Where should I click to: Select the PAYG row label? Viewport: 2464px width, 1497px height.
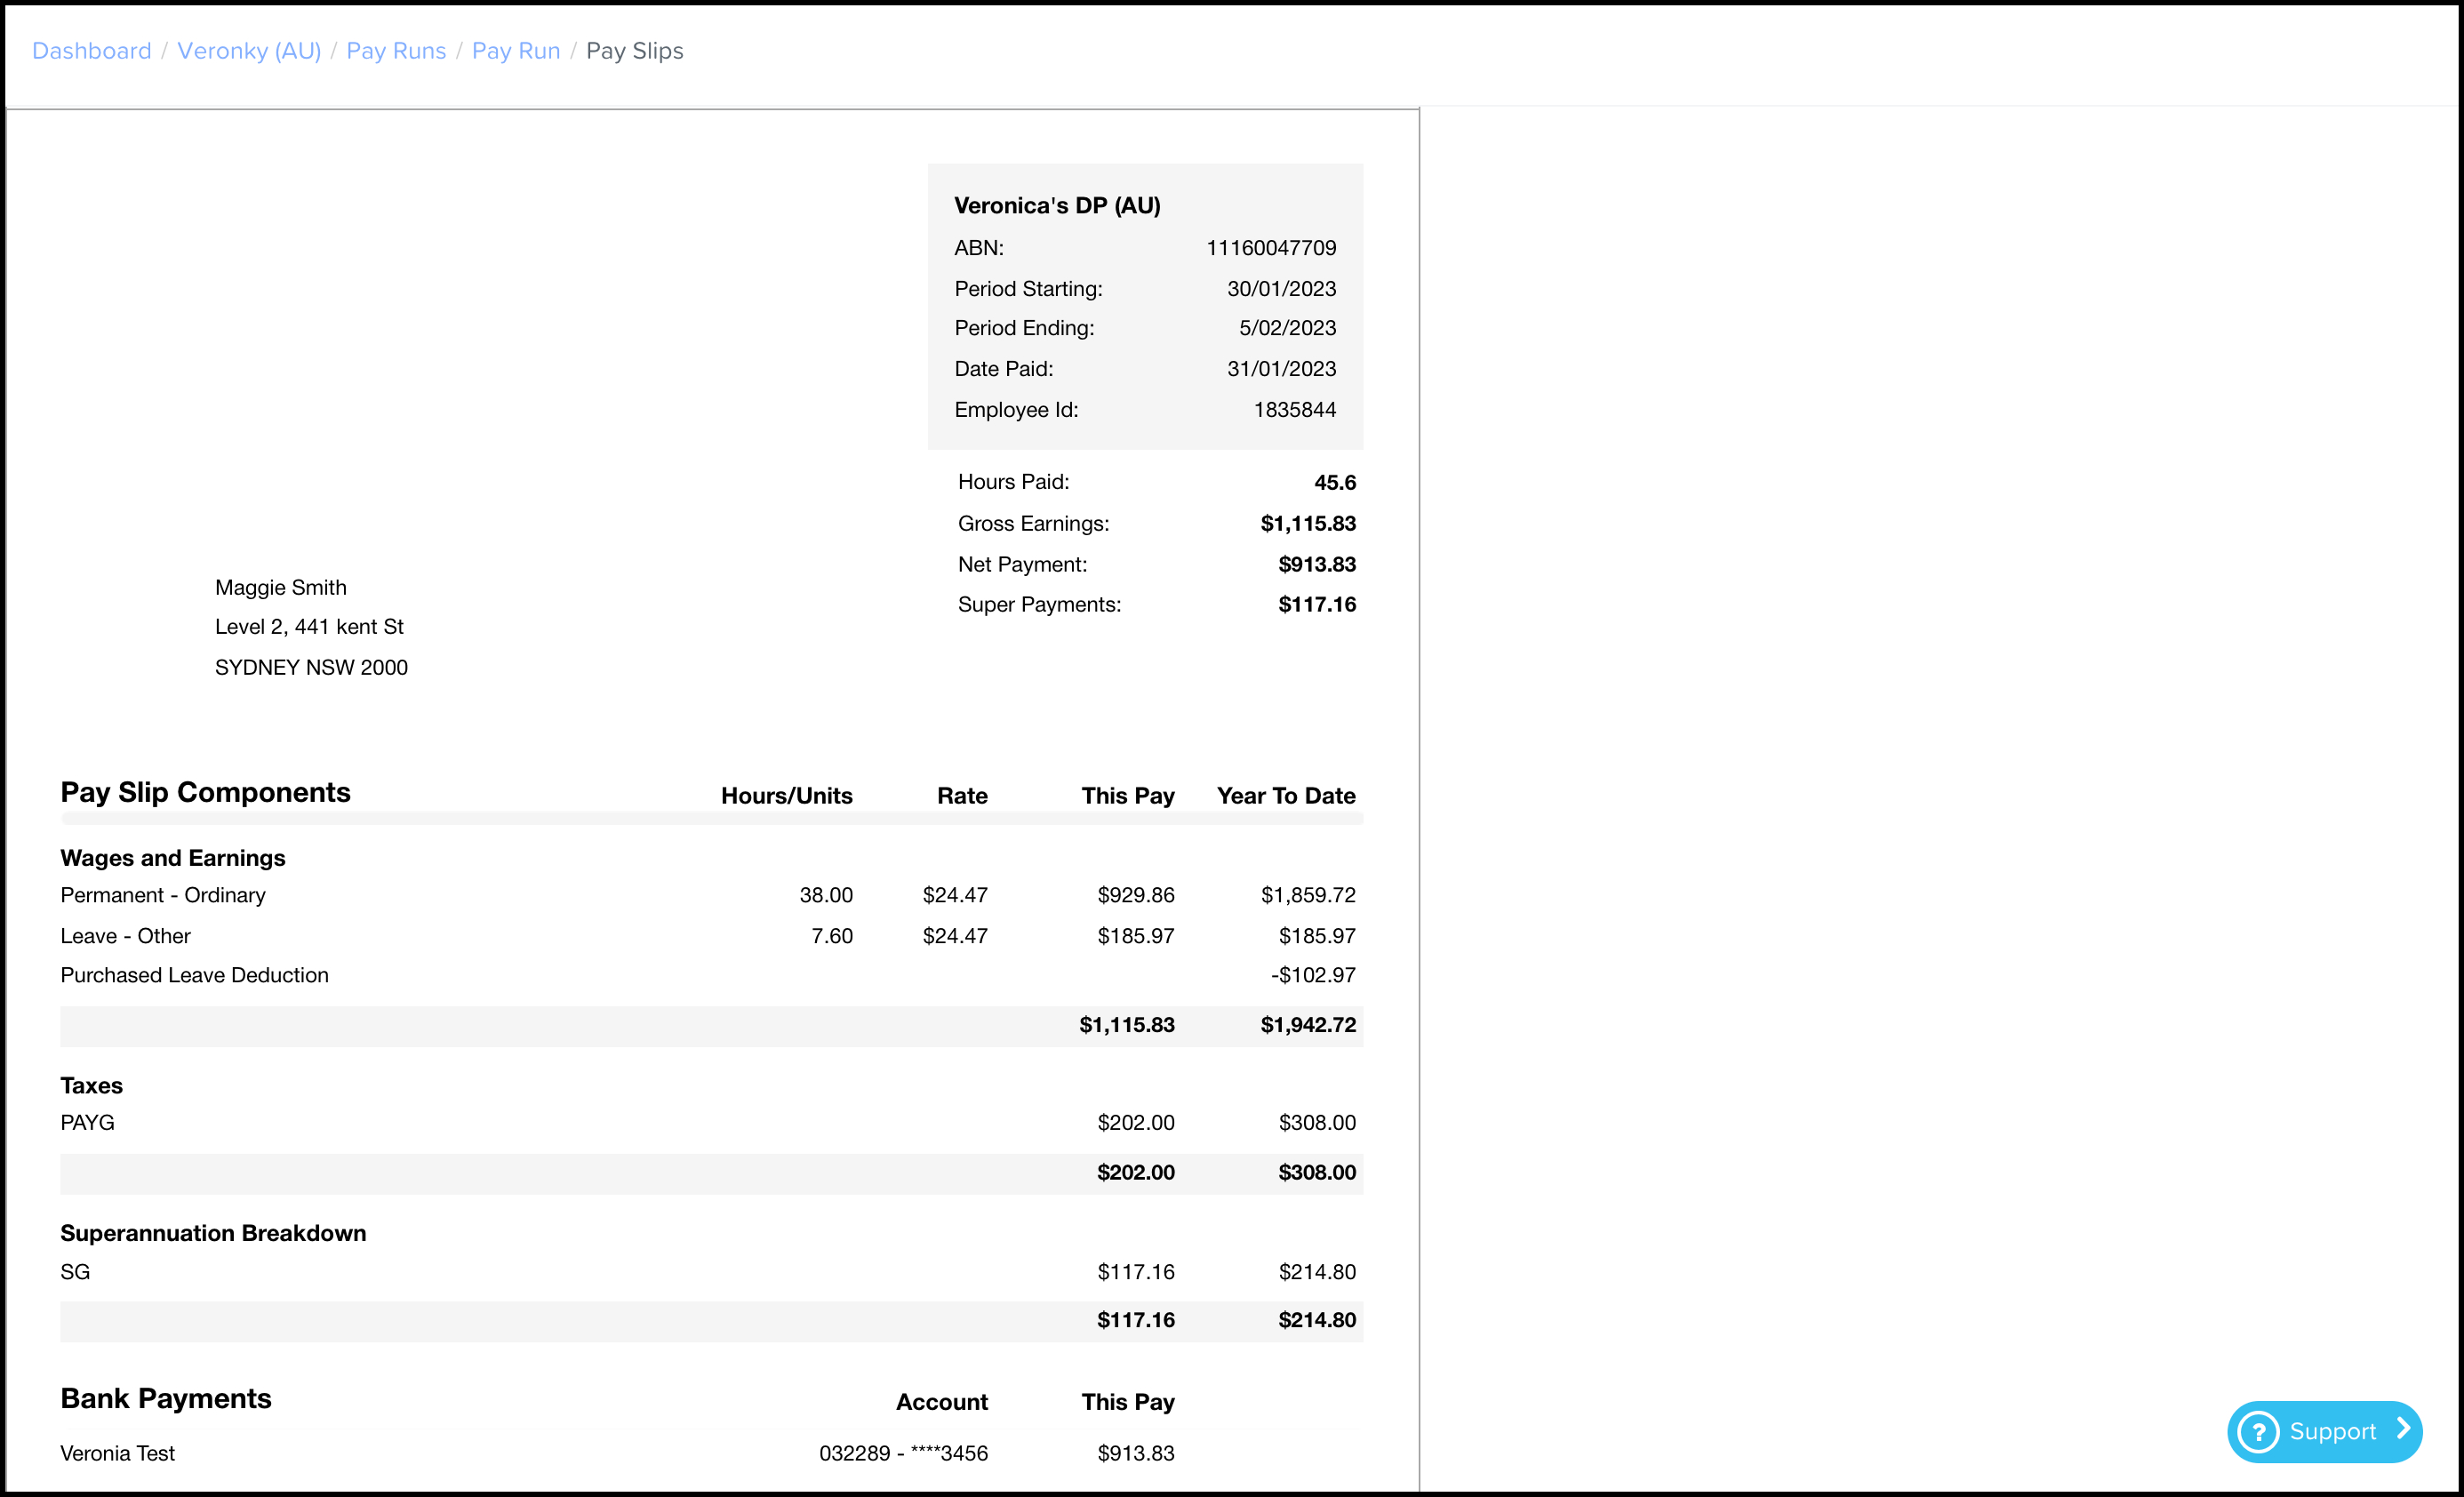click(x=87, y=1123)
